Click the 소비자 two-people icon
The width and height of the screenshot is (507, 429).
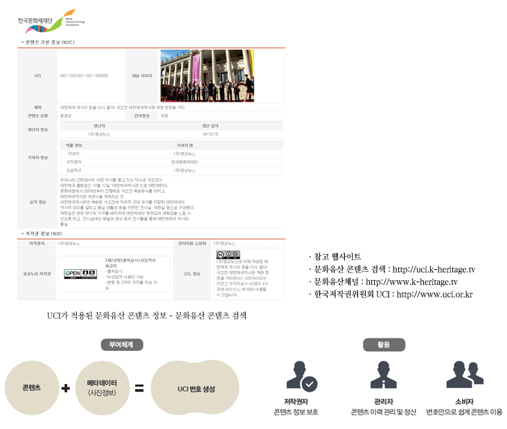tap(465, 375)
